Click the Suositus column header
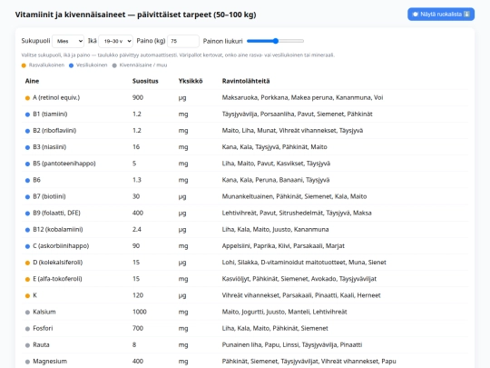 [x=145, y=81]
